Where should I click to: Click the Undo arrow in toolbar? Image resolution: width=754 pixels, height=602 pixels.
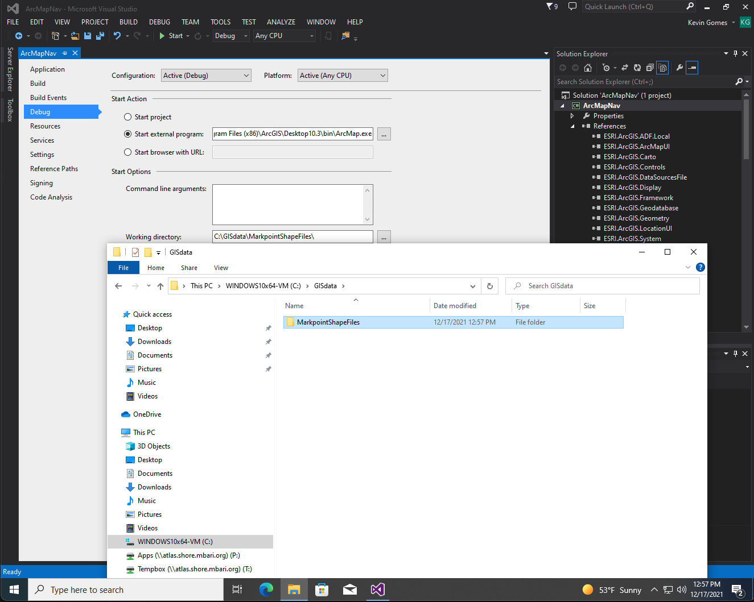pos(117,36)
